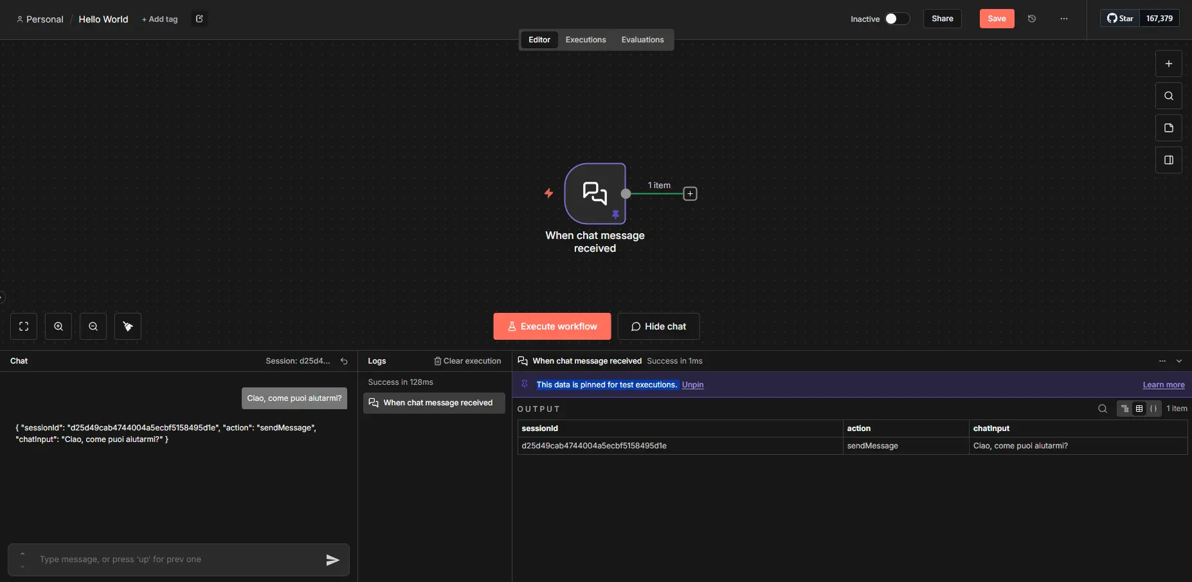Open the top bar three-dots menu
Image resolution: width=1192 pixels, height=582 pixels.
1064,19
